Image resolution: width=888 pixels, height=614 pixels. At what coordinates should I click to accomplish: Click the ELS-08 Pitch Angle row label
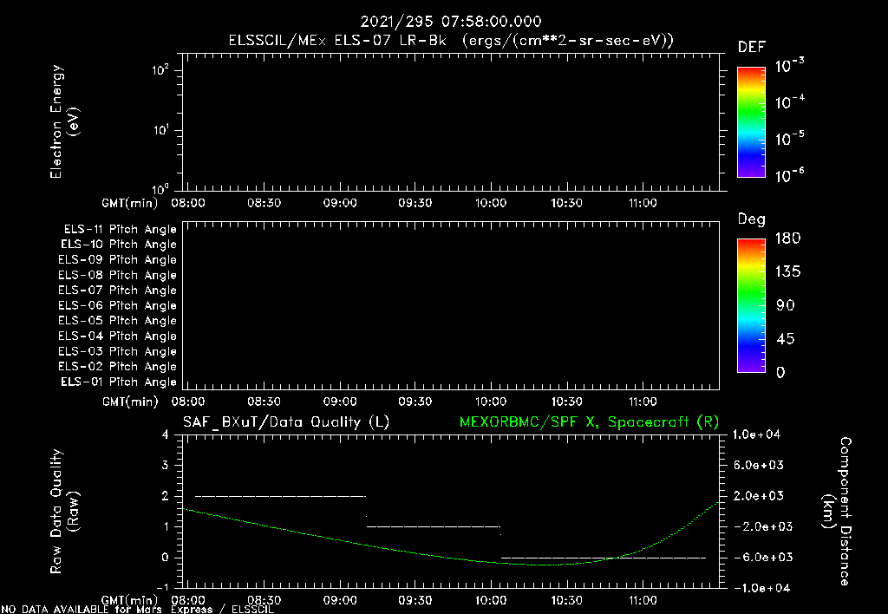(117, 275)
